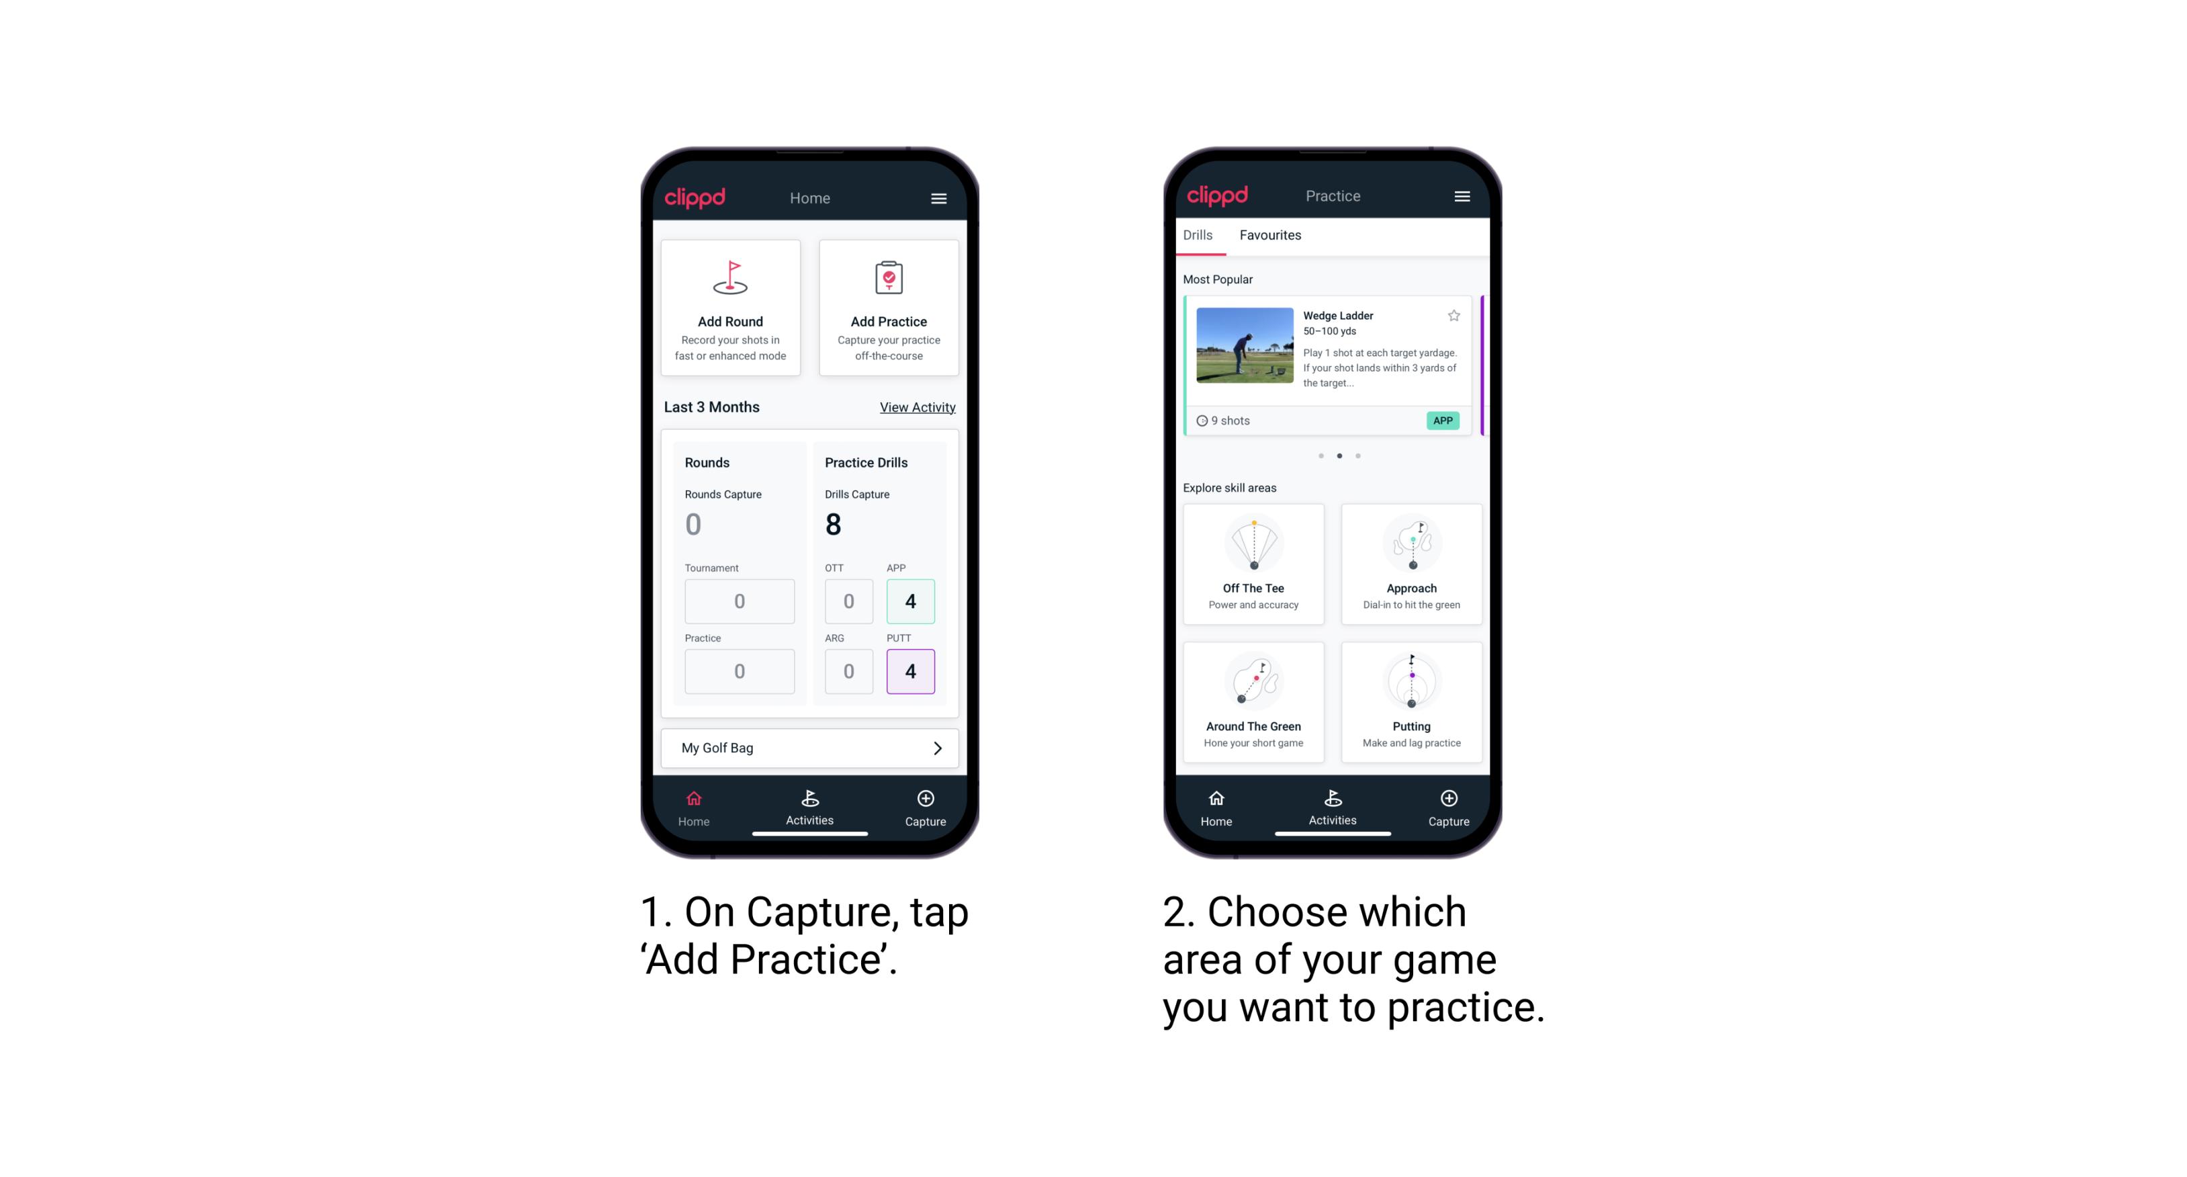Toggle the APP badge on Wedge Ladder
Screen dimensions: 2187x1177
[1445, 421]
